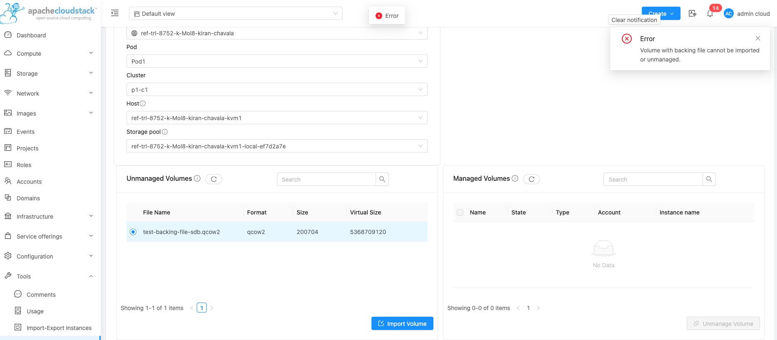Expand the Network menu
Image resolution: width=777 pixels, height=340 pixels.
point(50,93)
